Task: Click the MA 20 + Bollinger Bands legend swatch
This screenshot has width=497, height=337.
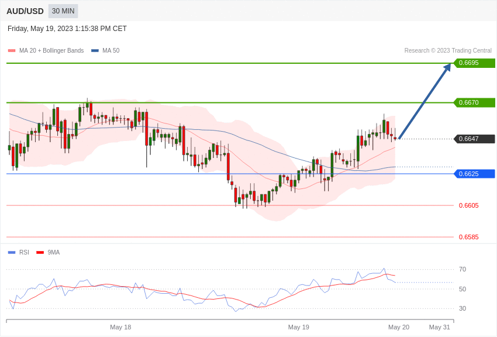Action: pos(12,51)
